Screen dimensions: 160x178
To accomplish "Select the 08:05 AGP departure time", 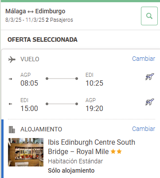I will click(x=29, y=83).
